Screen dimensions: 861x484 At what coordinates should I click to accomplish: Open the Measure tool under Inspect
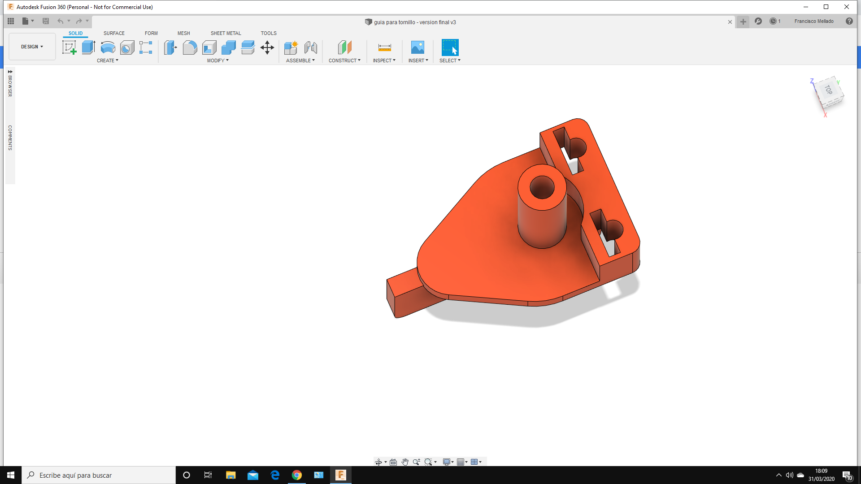pos(384,48)
